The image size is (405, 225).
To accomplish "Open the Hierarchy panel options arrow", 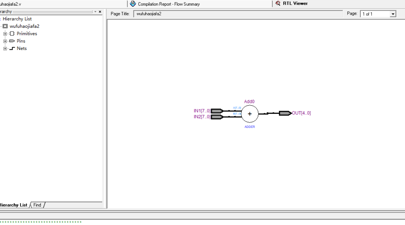I will click(95, 12).
